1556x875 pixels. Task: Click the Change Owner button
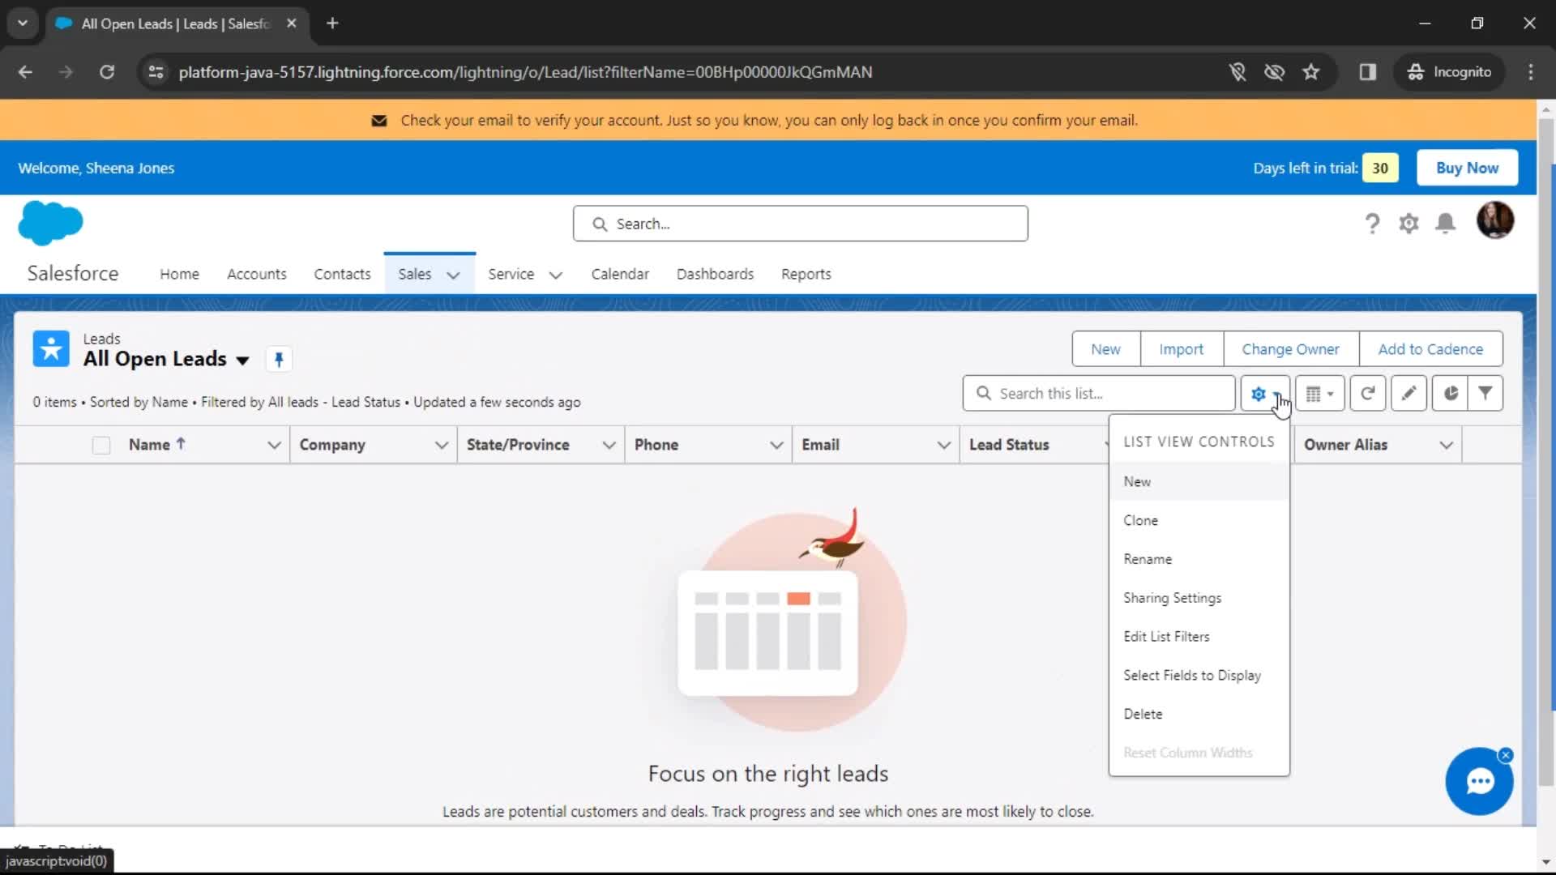[1290, 349]
